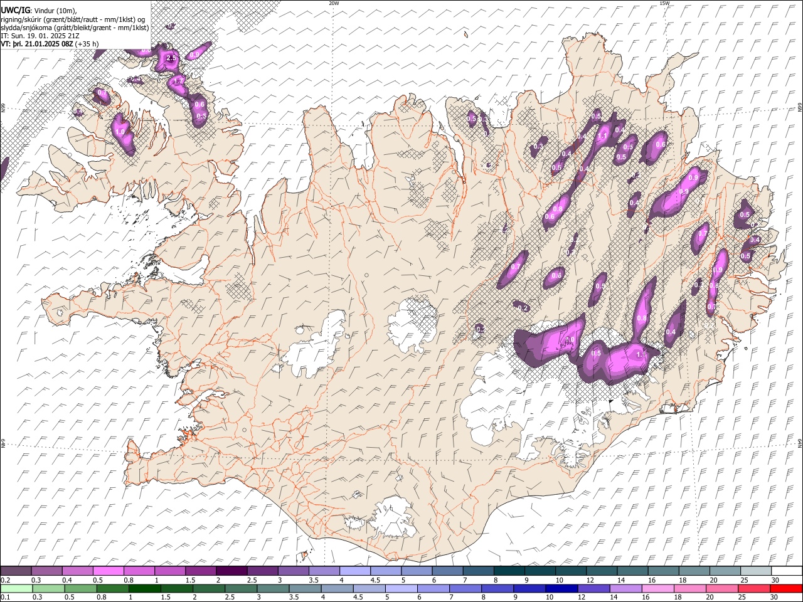Click the UWC/IG title text

point(14,11)
